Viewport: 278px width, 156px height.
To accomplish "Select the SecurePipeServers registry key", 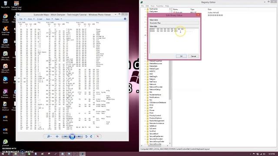I will pyautogui.click(x=156, y=136).
